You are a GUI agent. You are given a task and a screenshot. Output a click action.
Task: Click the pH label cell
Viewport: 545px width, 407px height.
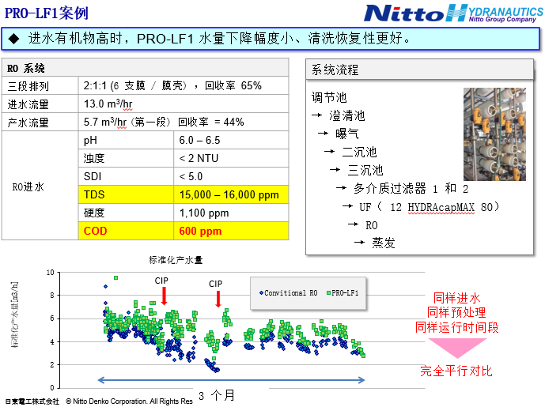pyautogui.click(x=126, y=141)
